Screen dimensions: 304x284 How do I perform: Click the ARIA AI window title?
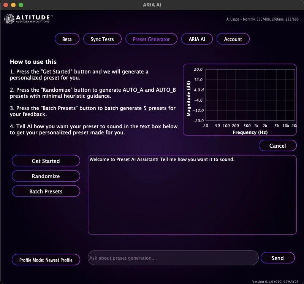click(x=152, y=5)
